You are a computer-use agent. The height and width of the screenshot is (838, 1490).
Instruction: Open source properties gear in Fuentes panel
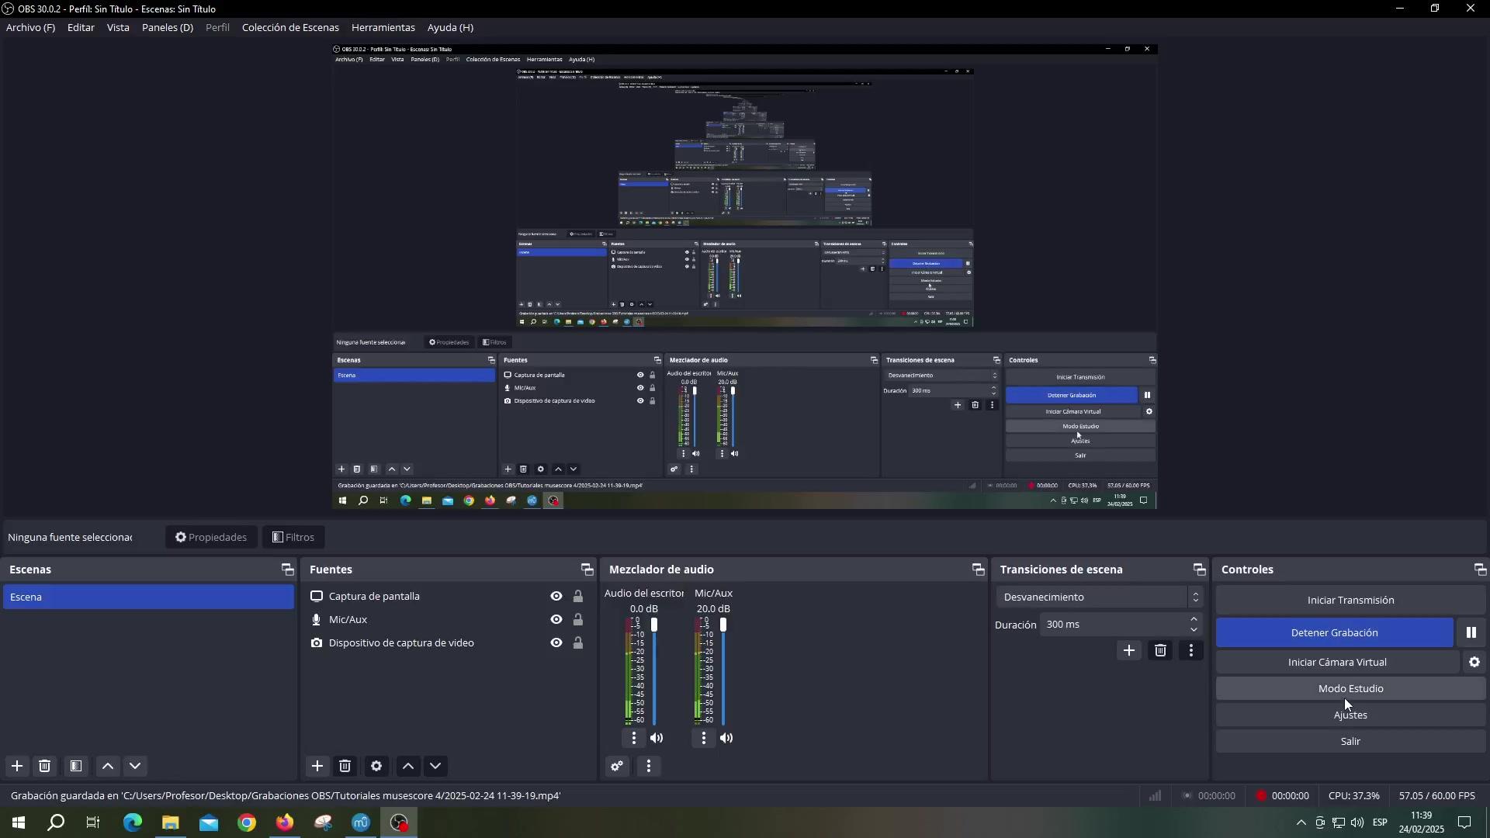376,767
